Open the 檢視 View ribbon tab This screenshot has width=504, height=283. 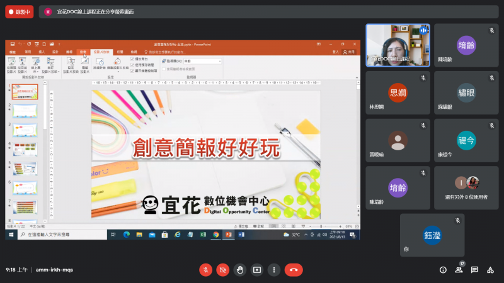(x=134, y=52)
